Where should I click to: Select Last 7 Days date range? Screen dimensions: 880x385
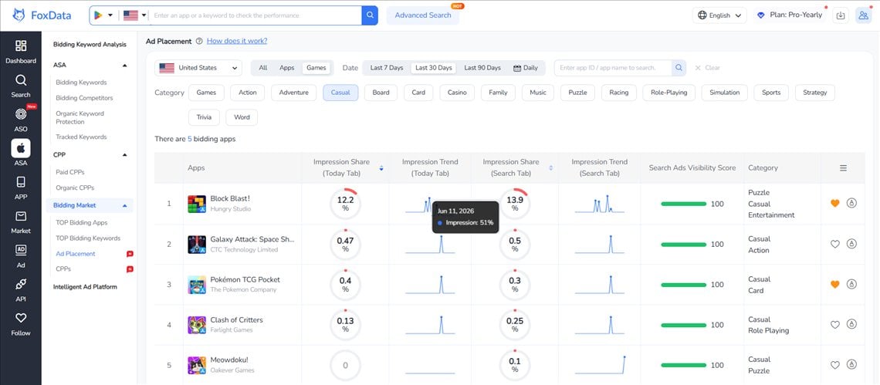387,68
